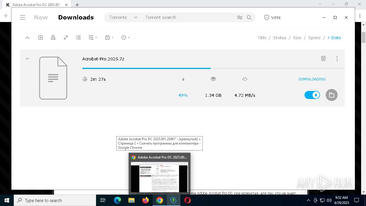The image size is (366, 206).
Task: Click the 49% progress value
Action: [x=183, y=95]
